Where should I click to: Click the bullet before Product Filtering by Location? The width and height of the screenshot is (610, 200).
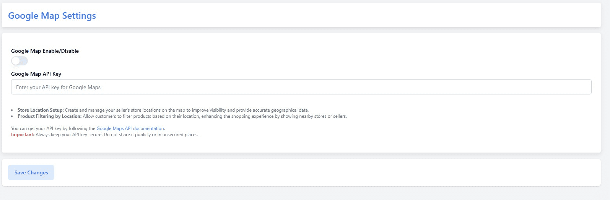point(12,117)
